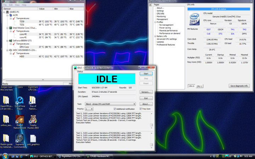Viewport: 255px width, 159px height.
Task: Select Advanced CPU settings page
Action: coord(166,39)
